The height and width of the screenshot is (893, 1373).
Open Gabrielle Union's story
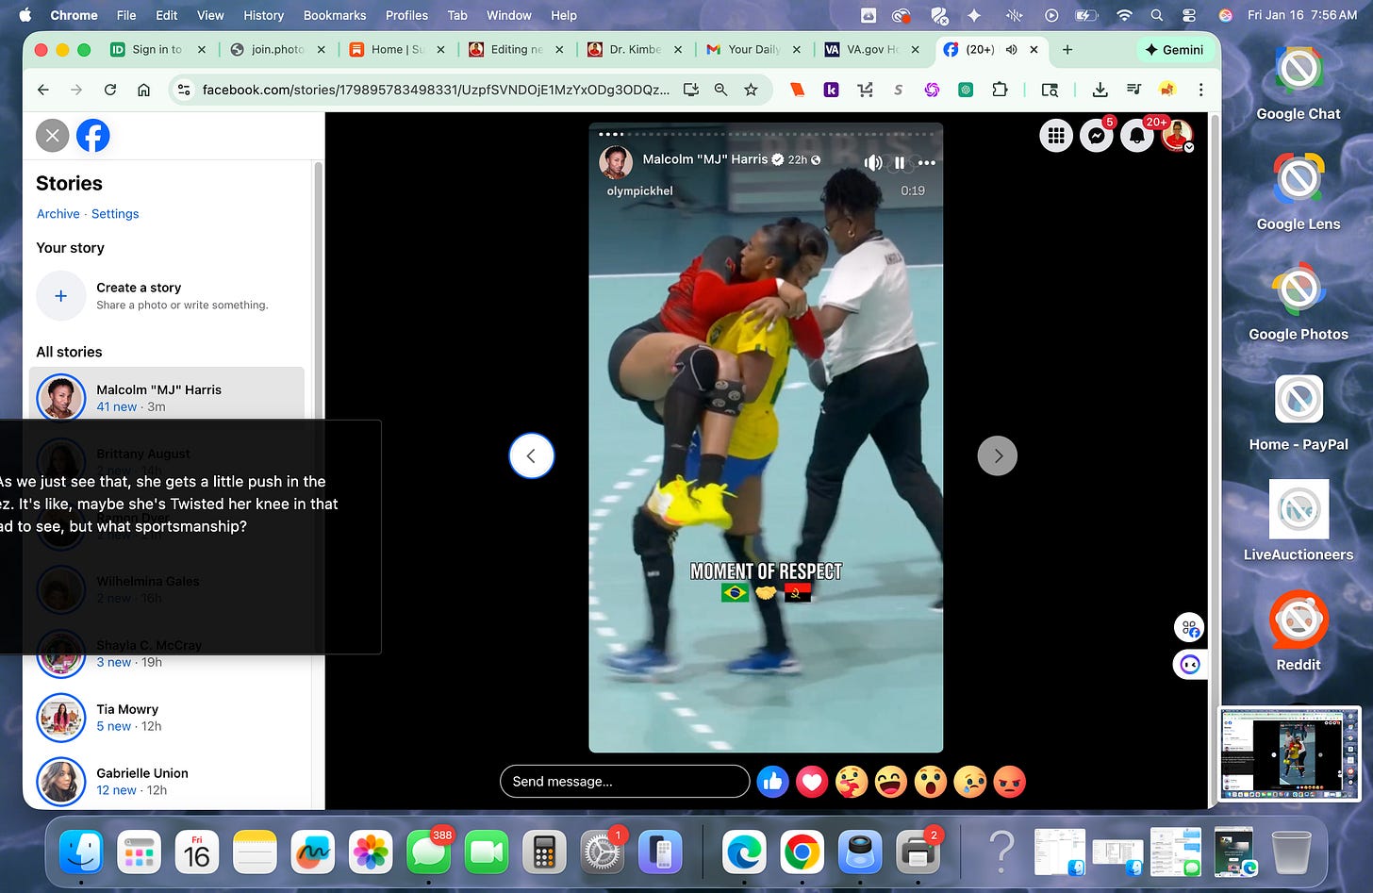click(167, 781)
